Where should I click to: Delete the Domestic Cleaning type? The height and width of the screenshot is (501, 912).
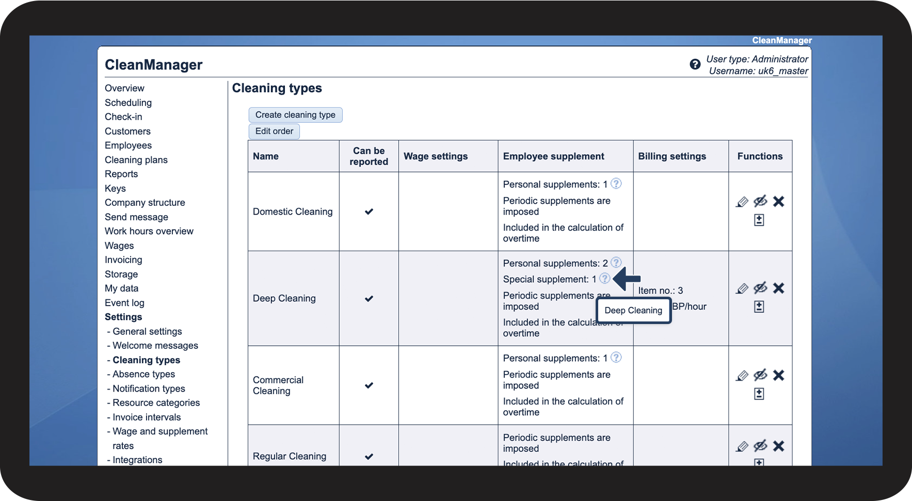778,201
